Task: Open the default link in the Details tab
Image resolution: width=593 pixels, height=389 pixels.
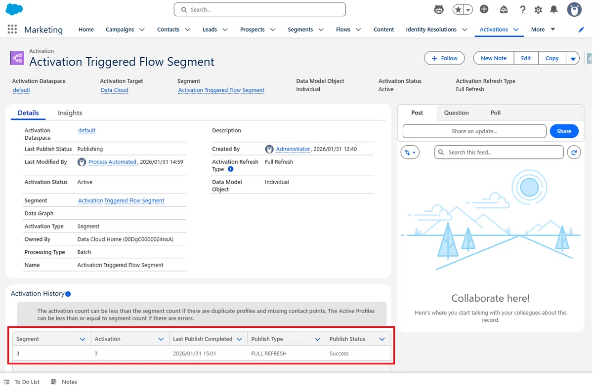Action: tap(86, 130)
